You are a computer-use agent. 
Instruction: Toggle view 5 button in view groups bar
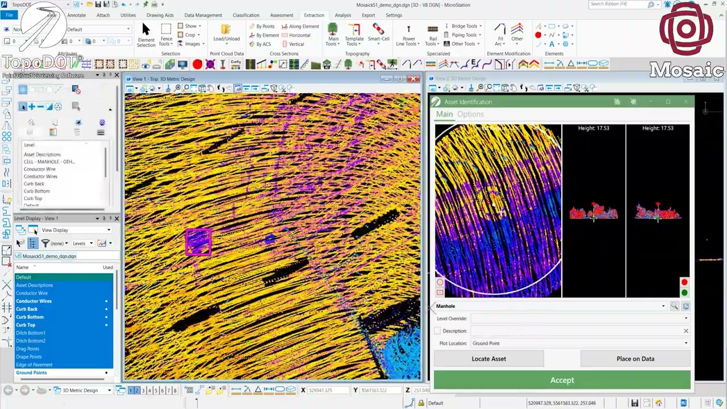[x=156, y=390]
